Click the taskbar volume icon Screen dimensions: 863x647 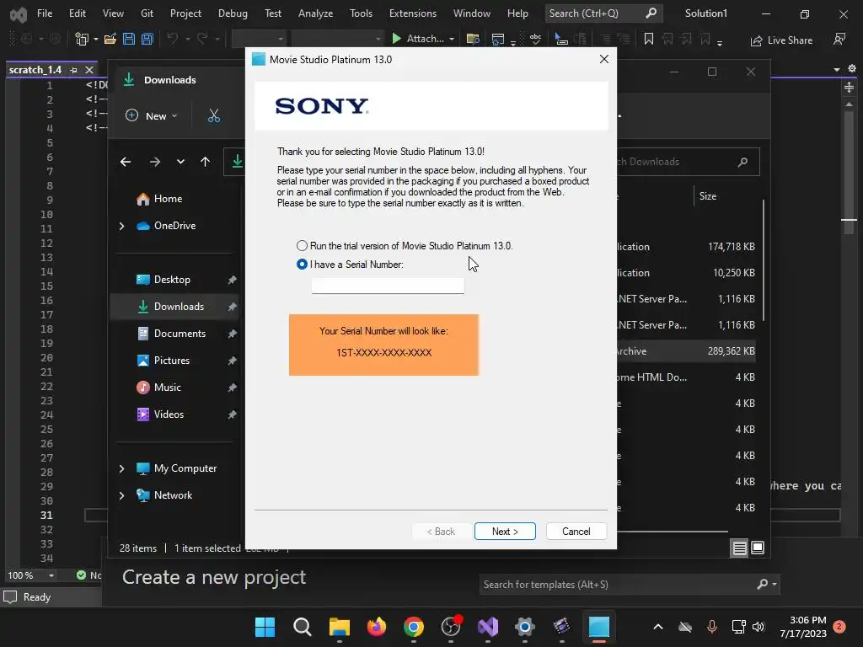(x=758, y=627)
